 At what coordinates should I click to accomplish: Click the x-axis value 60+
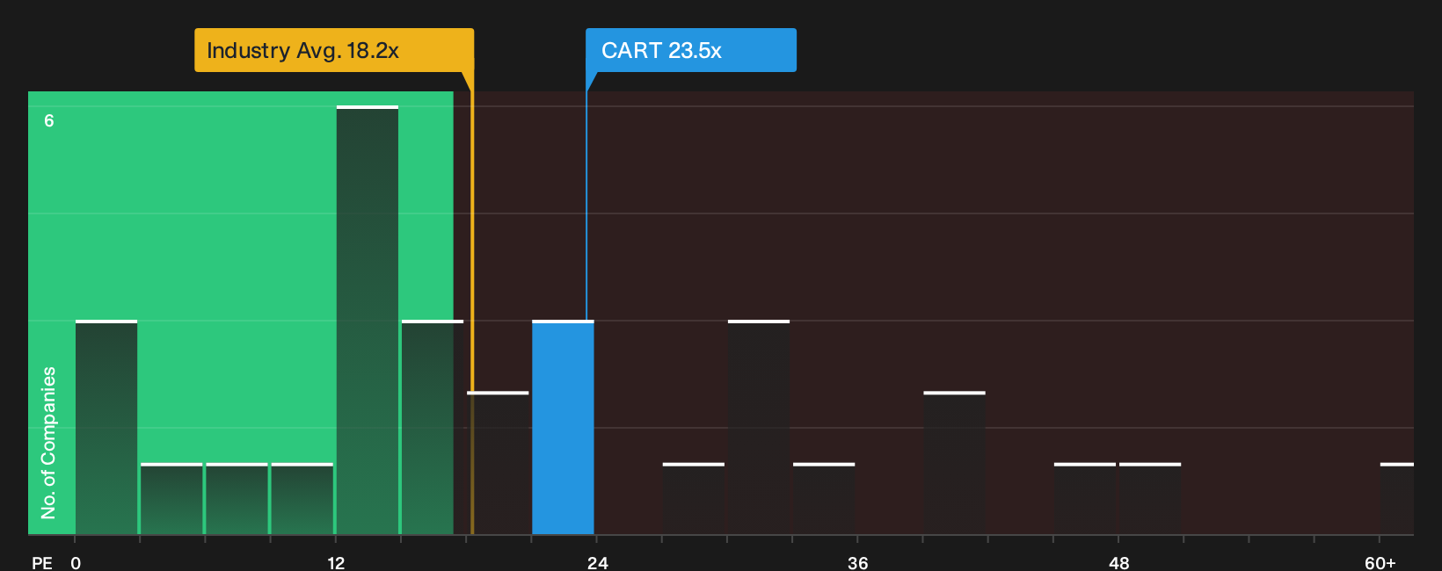click(1380, 562)
